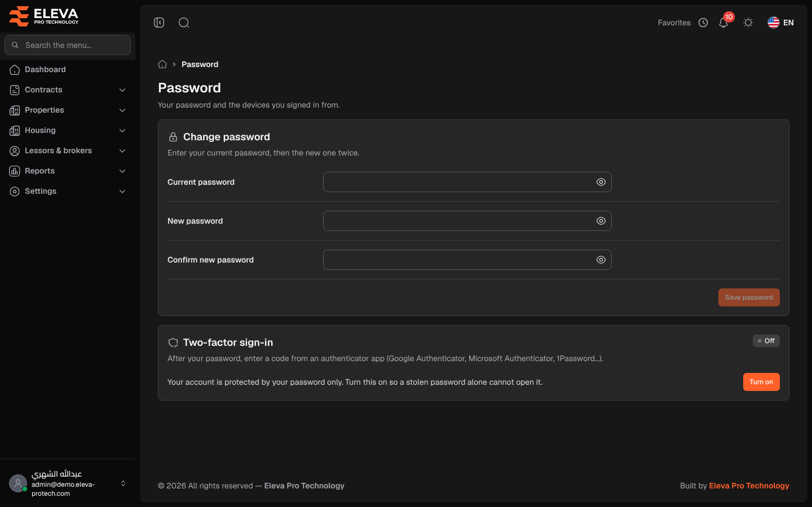Screen dimensions: 812x507
Task: Click the Settings gear icon in sidebar
Action: (x=15, y=192)
